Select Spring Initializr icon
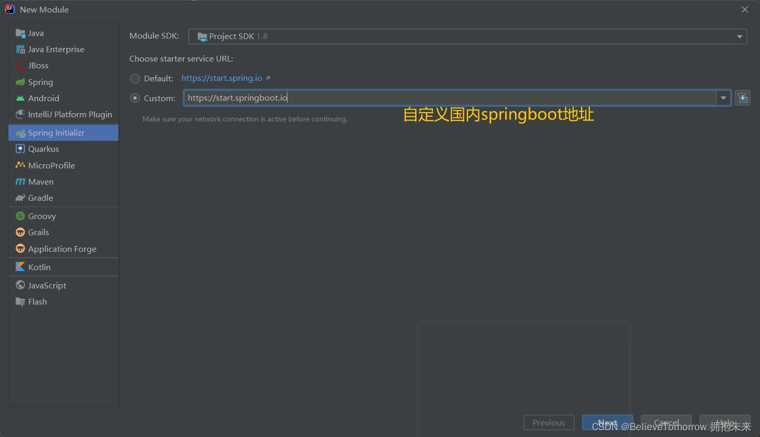 click(x=20, y=133)
